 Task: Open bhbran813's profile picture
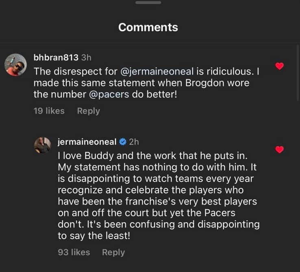coord(16,64)
